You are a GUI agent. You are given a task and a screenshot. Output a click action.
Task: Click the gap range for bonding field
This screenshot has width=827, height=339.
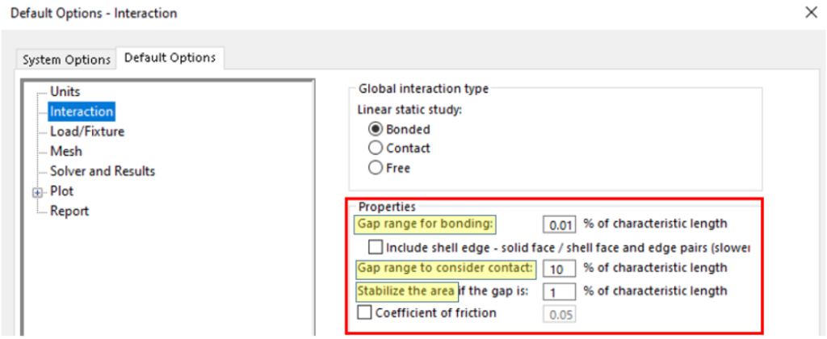point(559,224)
